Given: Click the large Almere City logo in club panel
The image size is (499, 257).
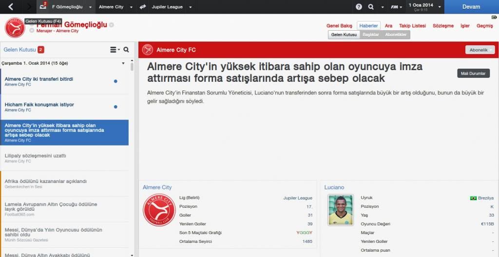Looking at the screenshot, I should 159,210.
